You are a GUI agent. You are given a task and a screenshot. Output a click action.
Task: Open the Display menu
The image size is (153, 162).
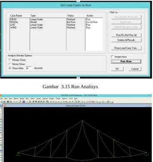52,99
